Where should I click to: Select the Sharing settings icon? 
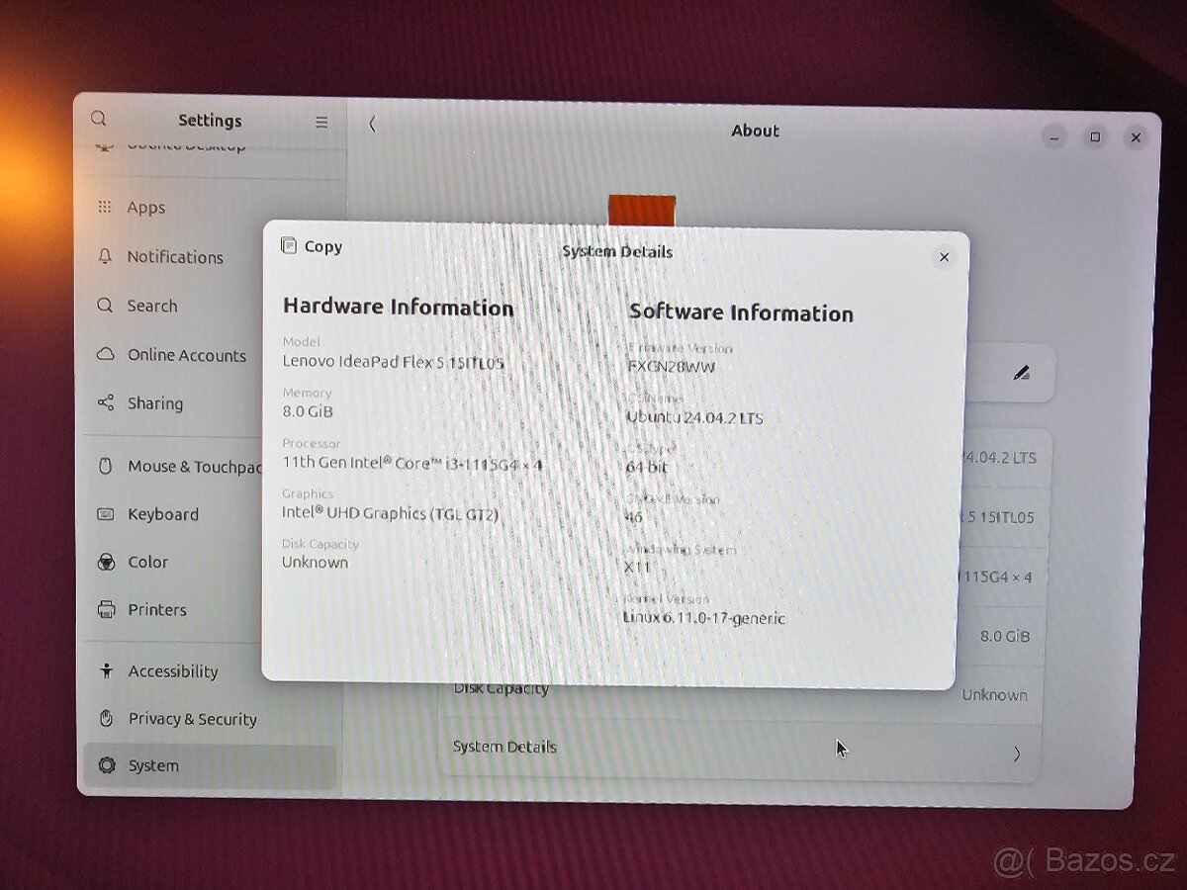click(104, 403)
